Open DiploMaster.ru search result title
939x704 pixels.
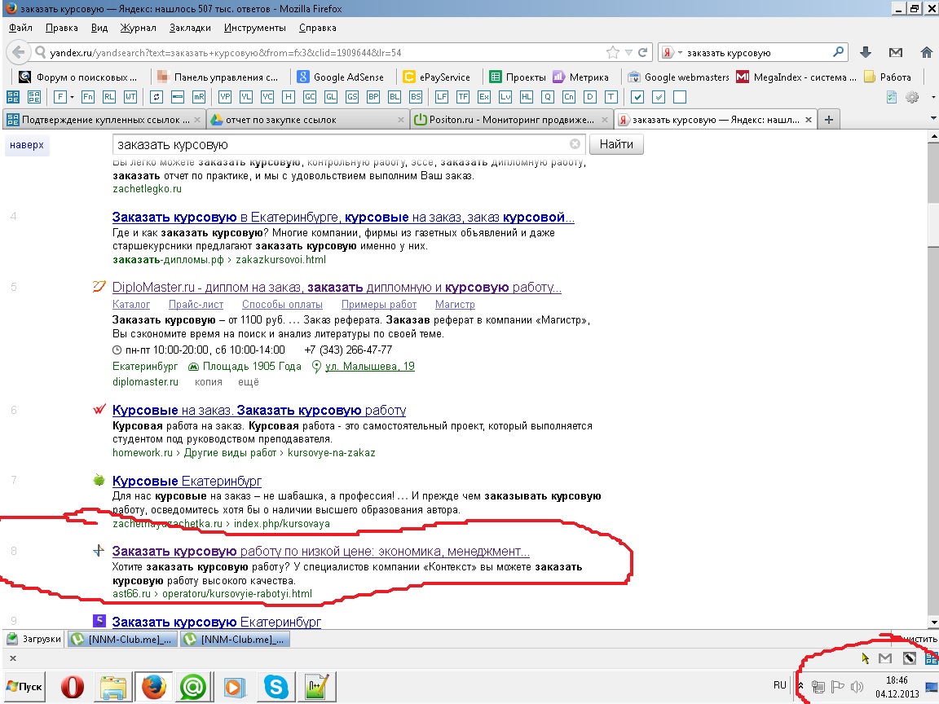click(x=337, y=288)
